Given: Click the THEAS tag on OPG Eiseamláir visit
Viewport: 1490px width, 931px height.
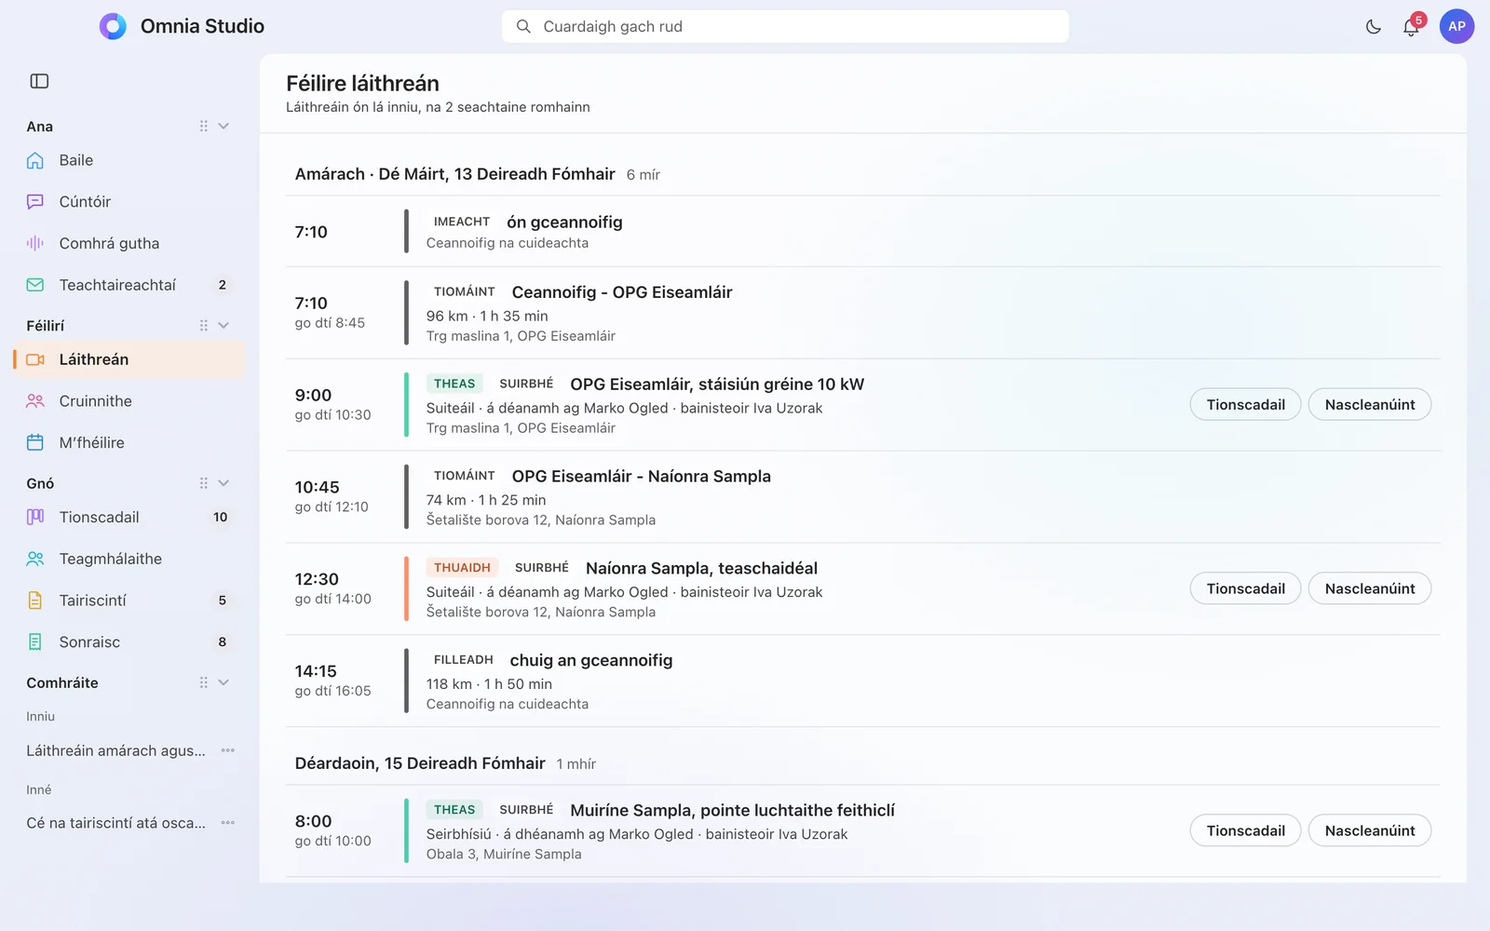Looking at the screenshot, I should coord(454,384).
